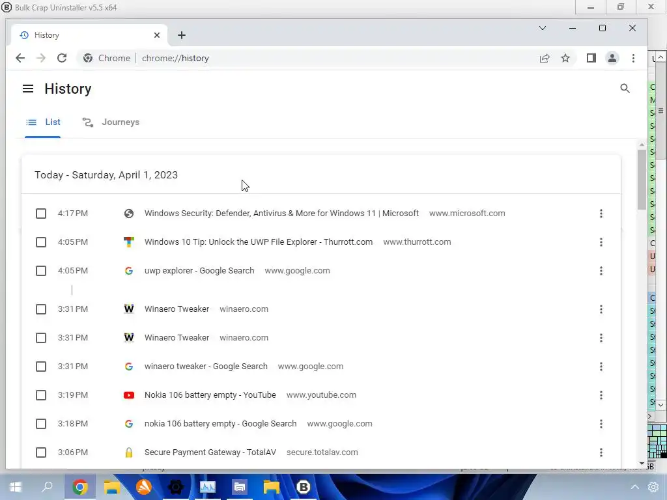Viewport: 667px width, 500px height.
Task: Reload the history page
Action: (x=62, y=58)
